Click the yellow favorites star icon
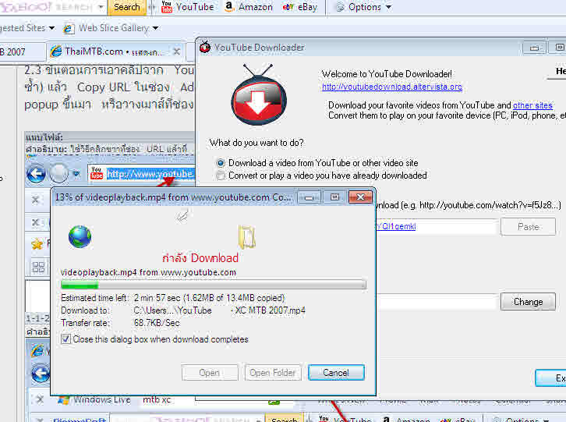 click(x=37, y=245)
